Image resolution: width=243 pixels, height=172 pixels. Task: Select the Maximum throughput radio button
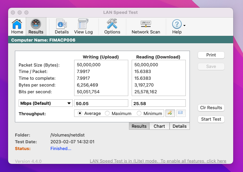107,114
